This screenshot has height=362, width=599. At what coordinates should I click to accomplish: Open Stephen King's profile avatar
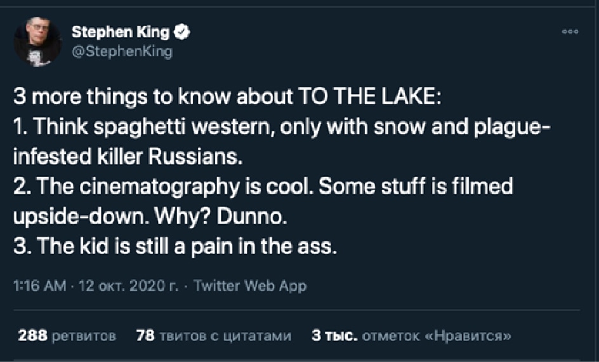click(x=38, y=42)
